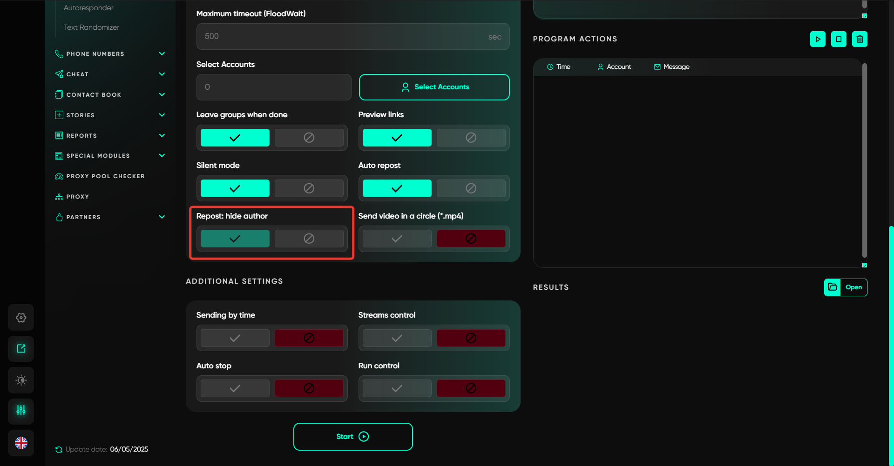The width and height of the screenshot is (894, 466).
Task: Enable Send video in a circle
Action: click(x=397, y=239)
